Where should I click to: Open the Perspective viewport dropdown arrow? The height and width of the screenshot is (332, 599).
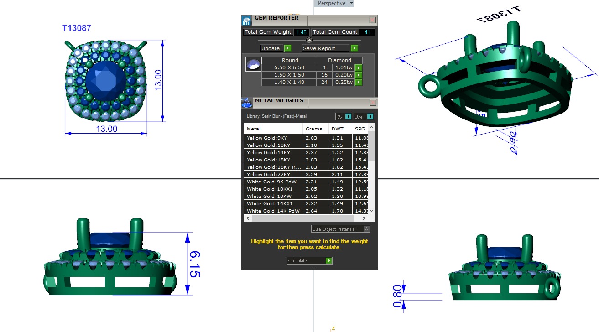351,3
